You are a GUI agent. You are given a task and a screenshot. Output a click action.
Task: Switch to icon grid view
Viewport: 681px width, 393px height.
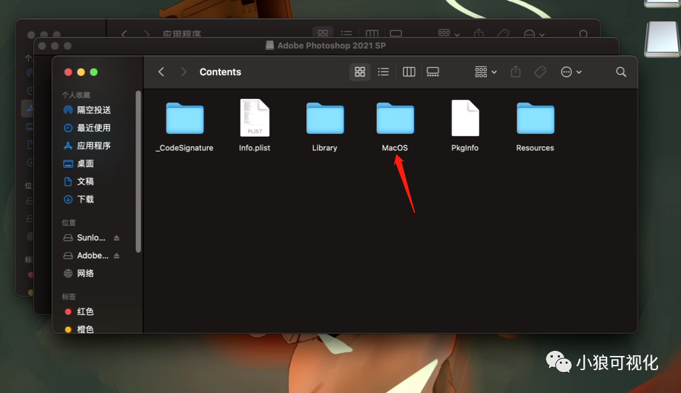point(360,71)
